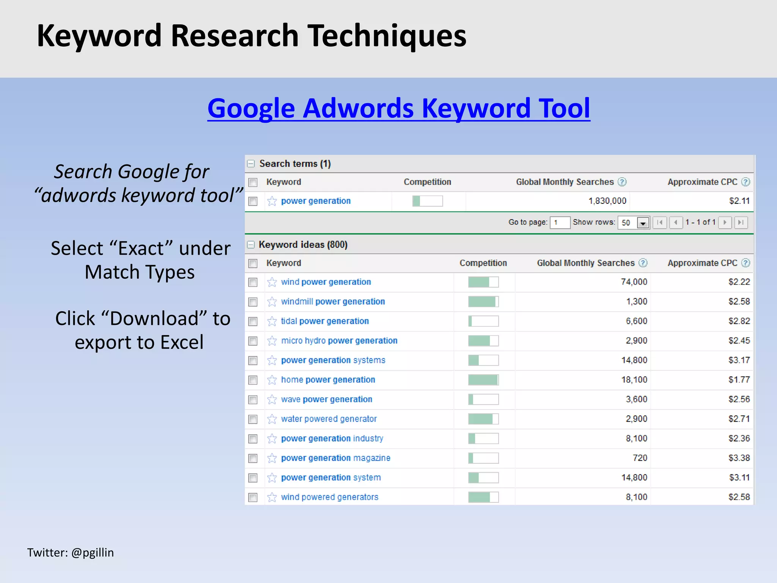
Task: Collapse the Search terms (1) section
Action: coord(251,164)
